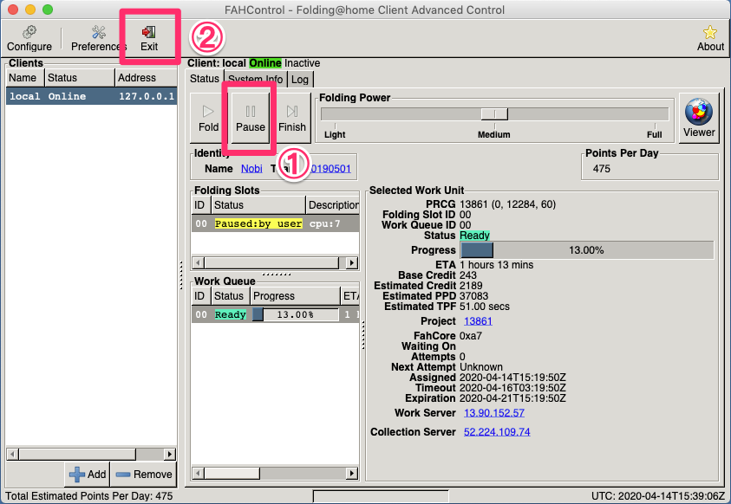Click the ETA 1 hours 13 mins text
This screenshot has width=731, height=504.
click(496, 265)
